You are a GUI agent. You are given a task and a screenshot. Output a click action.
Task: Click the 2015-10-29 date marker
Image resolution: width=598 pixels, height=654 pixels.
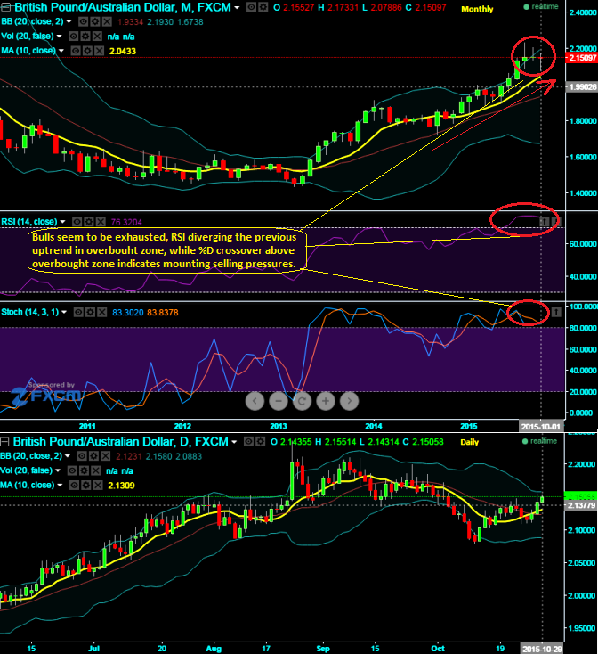[542, 649]
